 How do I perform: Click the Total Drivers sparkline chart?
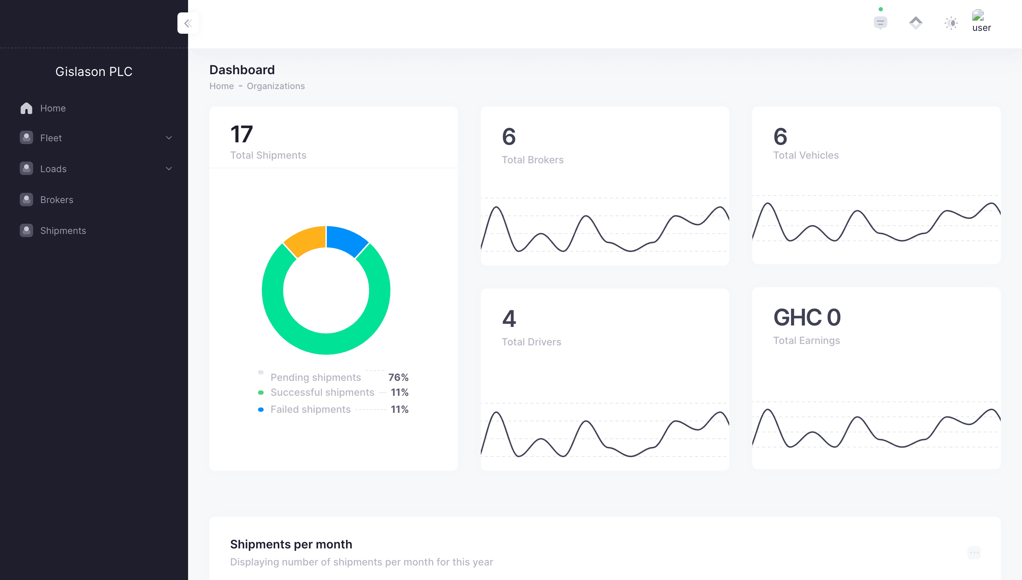[605, 433]
